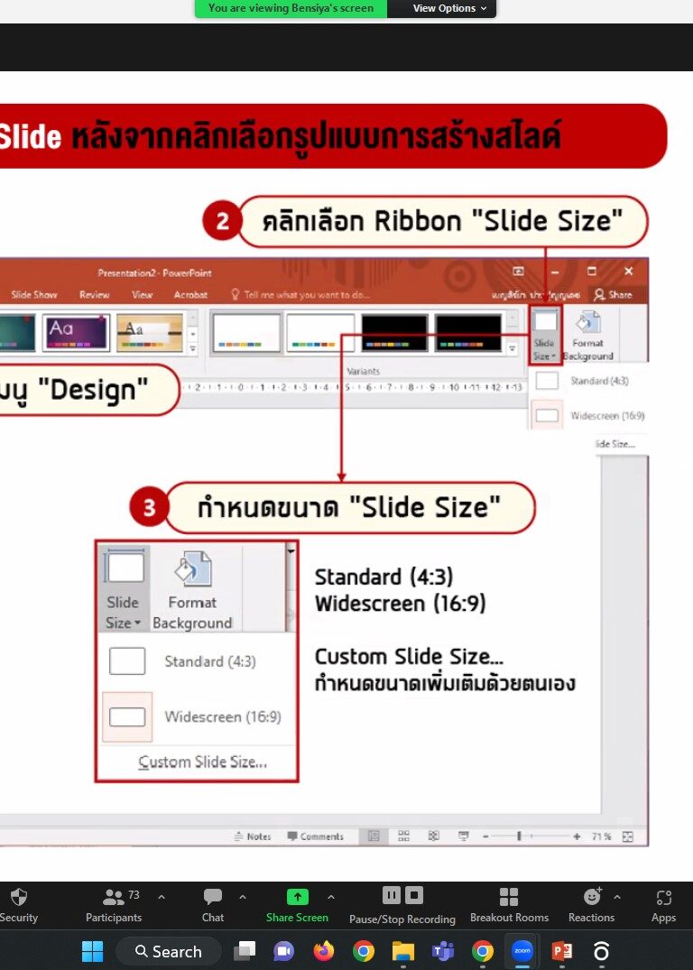Viewport: 693px width, 970px height.
Task: Open Zoom Apps
Action: pyautogui.click(x=663, y=906)
